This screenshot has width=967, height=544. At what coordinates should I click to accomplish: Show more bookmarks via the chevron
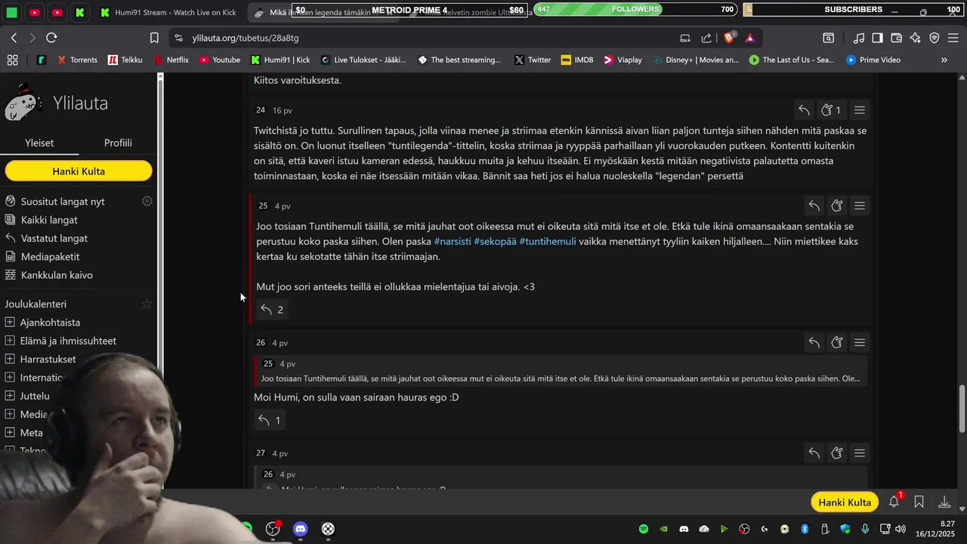(x=944, y=60)
